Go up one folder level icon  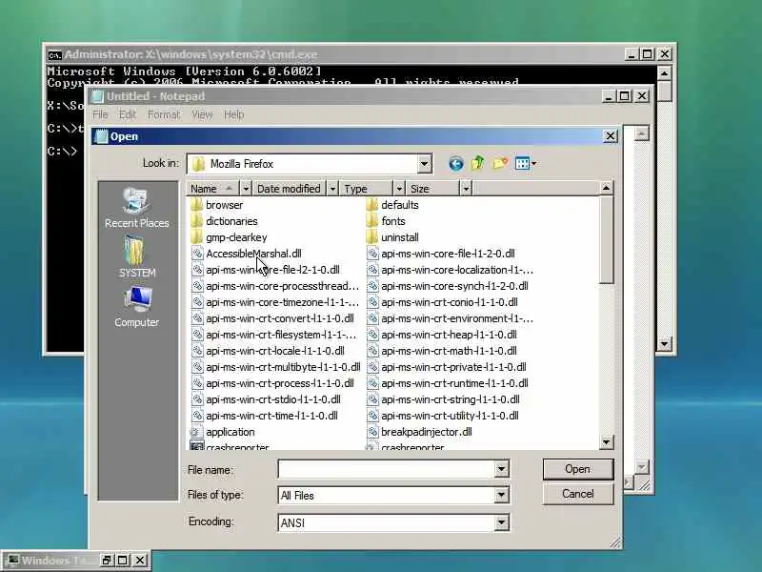pos(478,163)
